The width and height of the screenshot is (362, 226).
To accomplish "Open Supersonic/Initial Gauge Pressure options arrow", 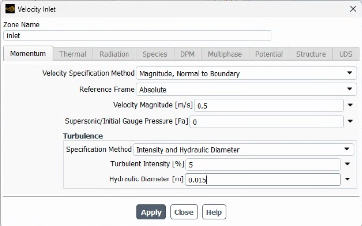I will (x=350, y=121).
